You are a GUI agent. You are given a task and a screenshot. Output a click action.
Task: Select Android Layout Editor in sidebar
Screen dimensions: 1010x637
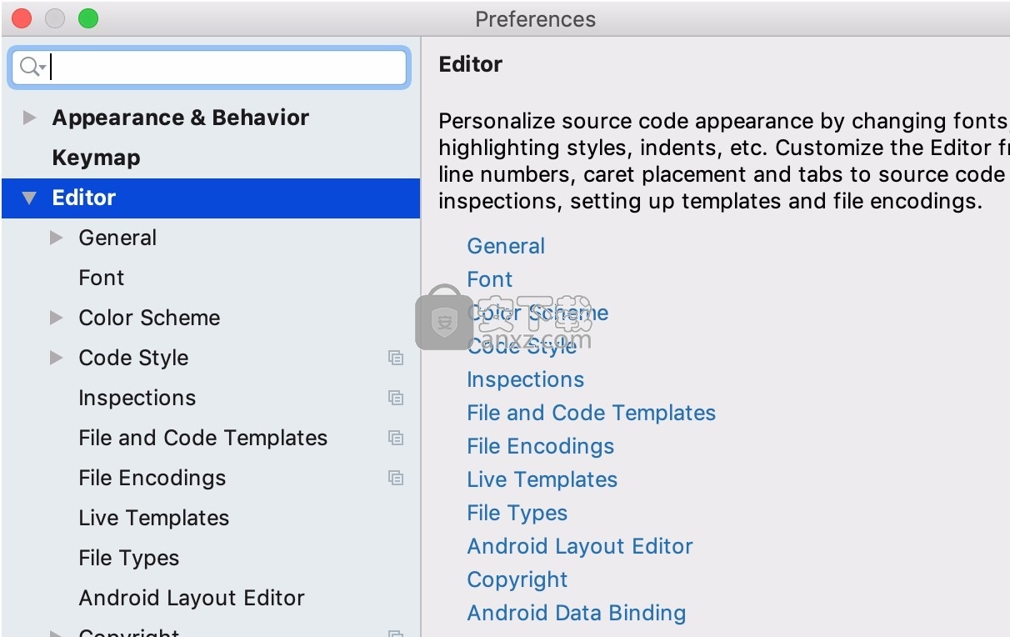click(x=191, y=598)
